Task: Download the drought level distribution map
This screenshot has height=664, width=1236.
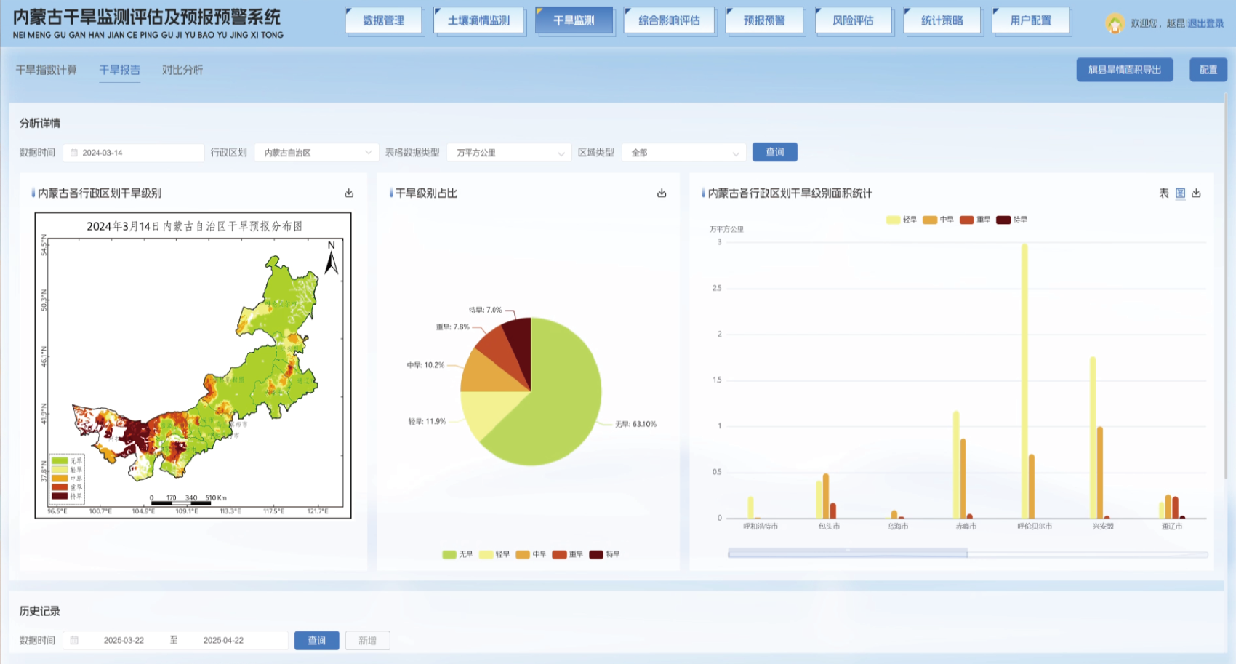Action: click(x=349, y=193)
